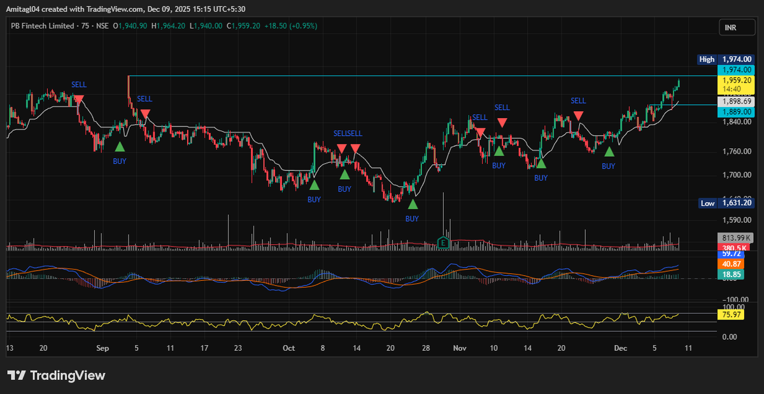Click the 'Amitagl04 created with TradingView.com' caption
The width and height of the screenshot is (764, 394).
coord(76,9)
